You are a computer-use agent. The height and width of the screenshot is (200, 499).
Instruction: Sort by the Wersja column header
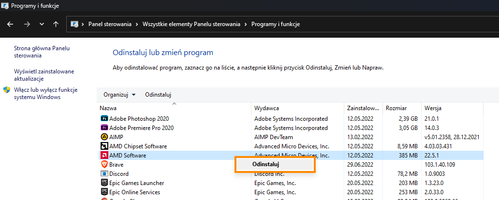452,108
